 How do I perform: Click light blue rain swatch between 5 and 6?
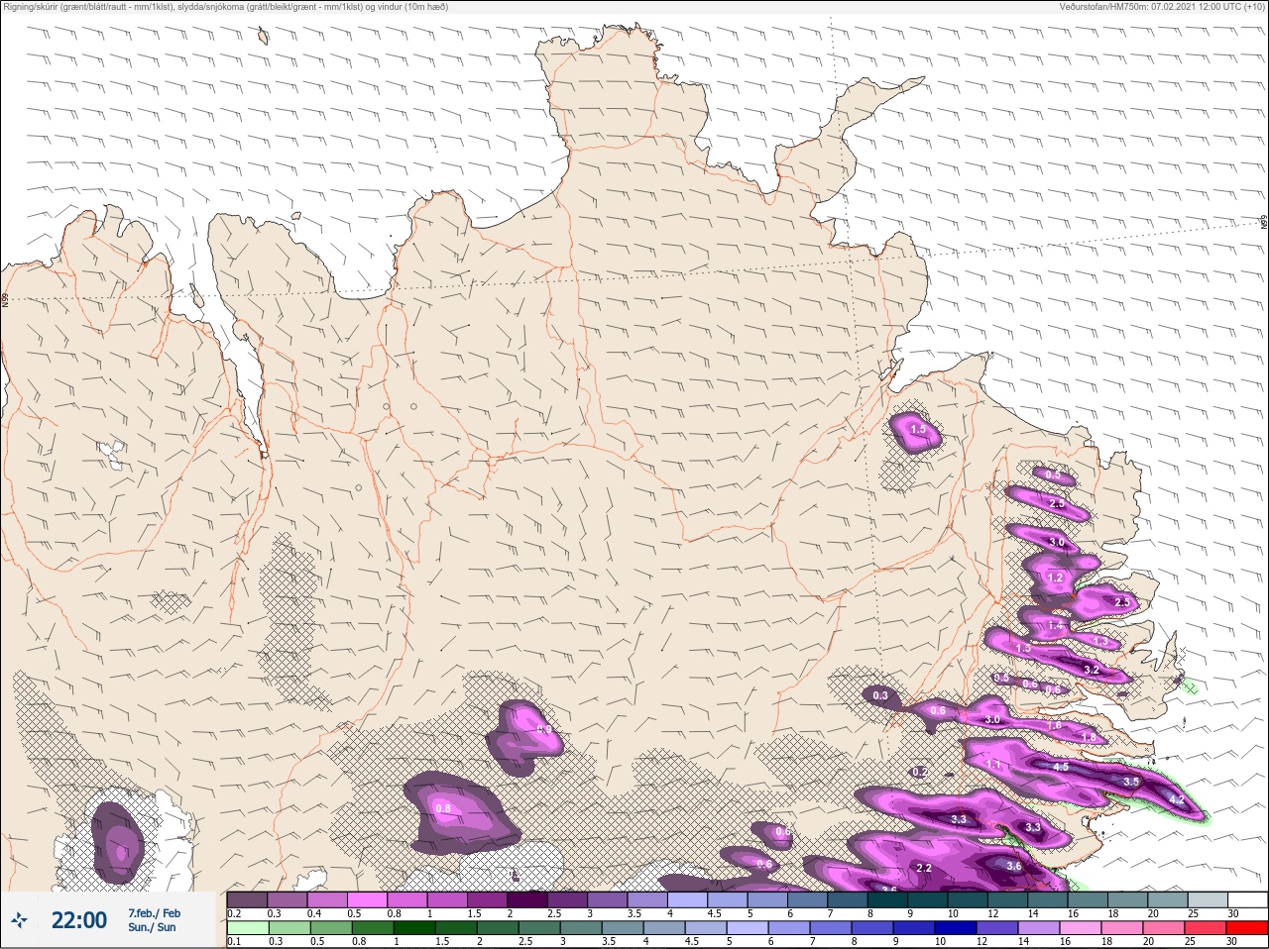coord(748,928)
